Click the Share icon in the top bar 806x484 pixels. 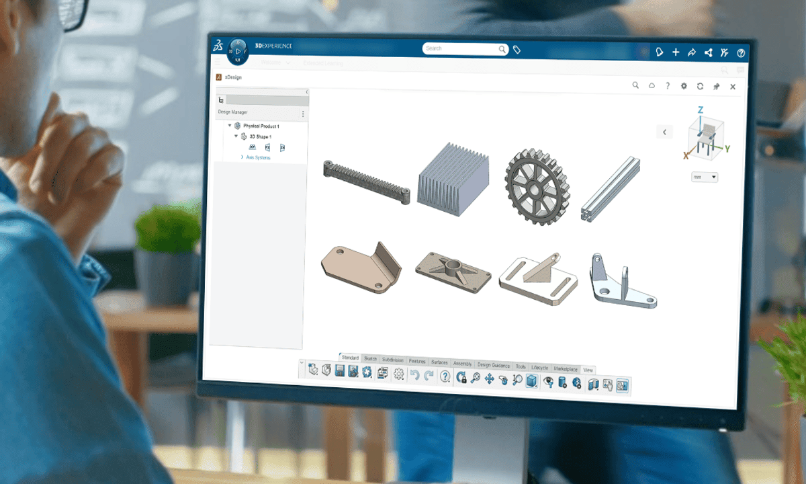tap(709, 52)
